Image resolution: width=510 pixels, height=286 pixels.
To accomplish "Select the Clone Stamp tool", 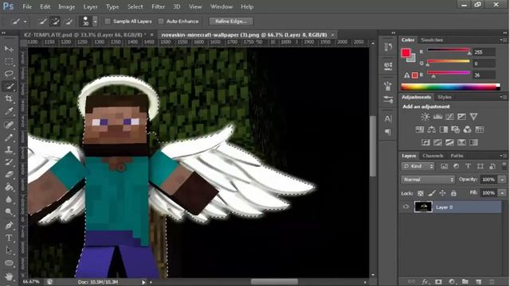I will click(x=9, y=149).
